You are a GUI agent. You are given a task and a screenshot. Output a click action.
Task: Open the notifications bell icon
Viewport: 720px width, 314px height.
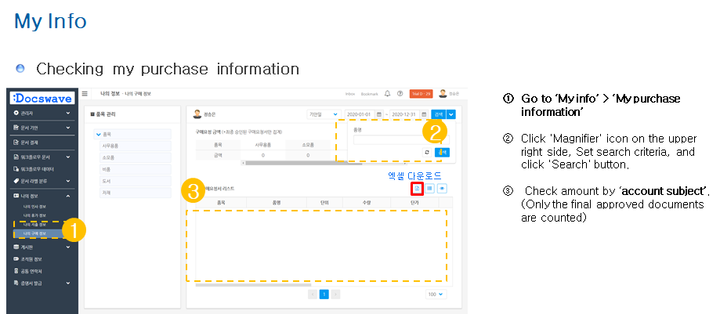387,94
